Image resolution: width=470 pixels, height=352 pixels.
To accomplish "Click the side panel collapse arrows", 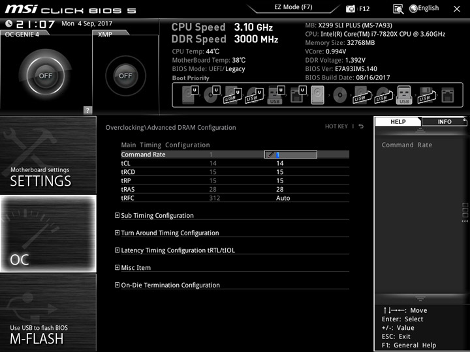I will click(x=465, y=221).
